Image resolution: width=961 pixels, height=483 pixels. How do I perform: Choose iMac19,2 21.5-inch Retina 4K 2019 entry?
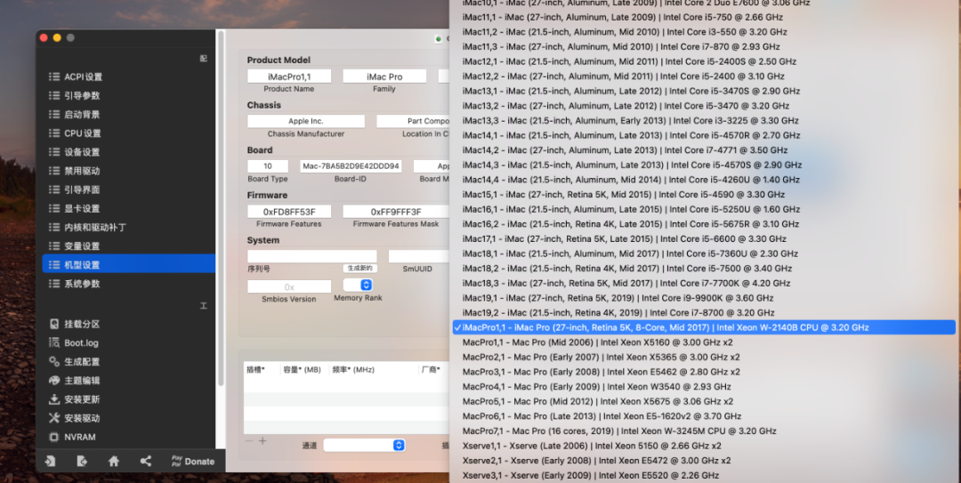704,312
